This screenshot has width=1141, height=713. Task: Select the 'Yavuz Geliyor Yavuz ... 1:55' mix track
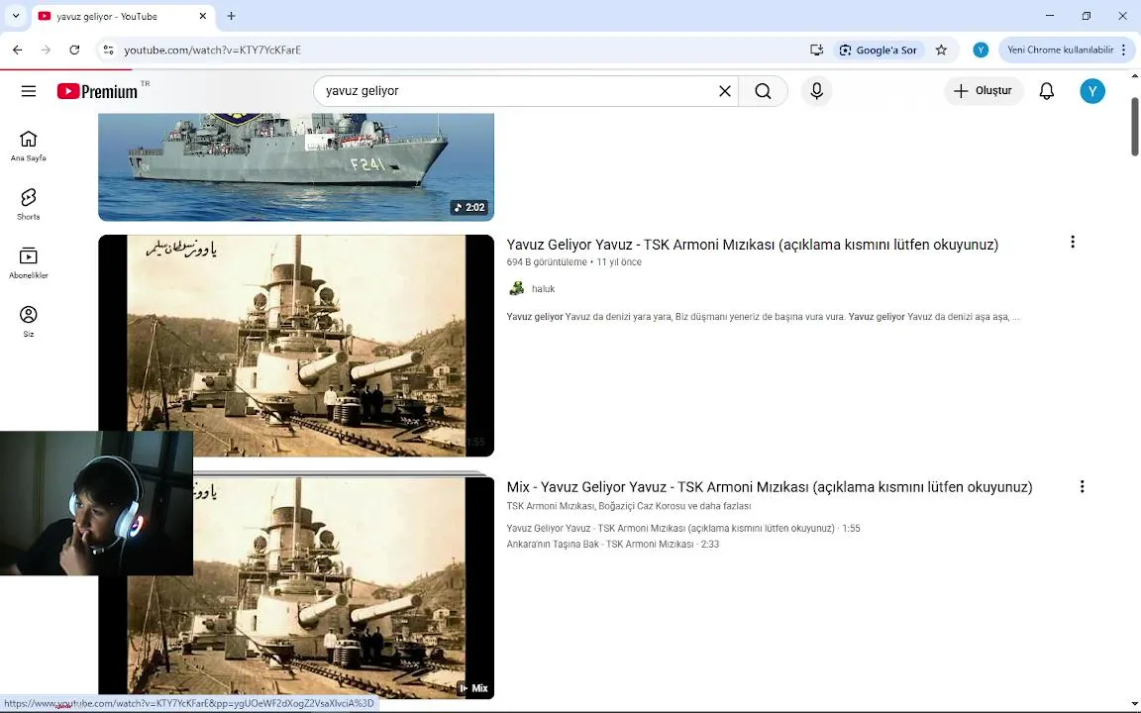683,528
